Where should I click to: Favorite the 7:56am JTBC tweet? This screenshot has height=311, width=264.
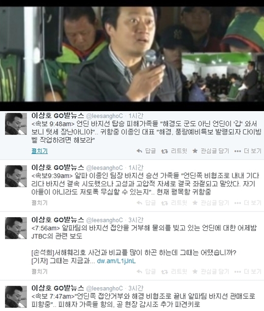point(211,271)
